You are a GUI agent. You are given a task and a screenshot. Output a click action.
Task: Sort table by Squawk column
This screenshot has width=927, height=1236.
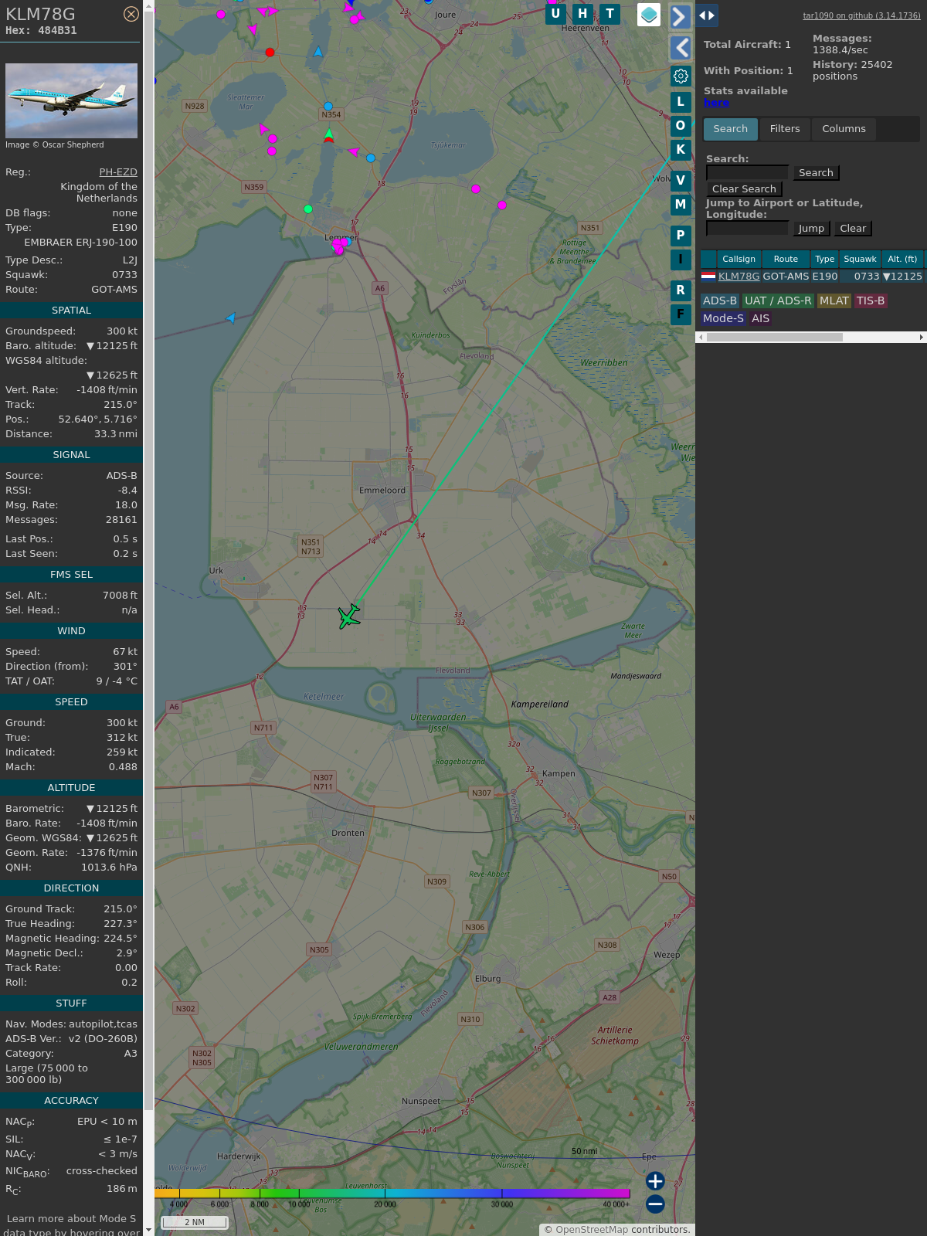[x=860, y=259]
